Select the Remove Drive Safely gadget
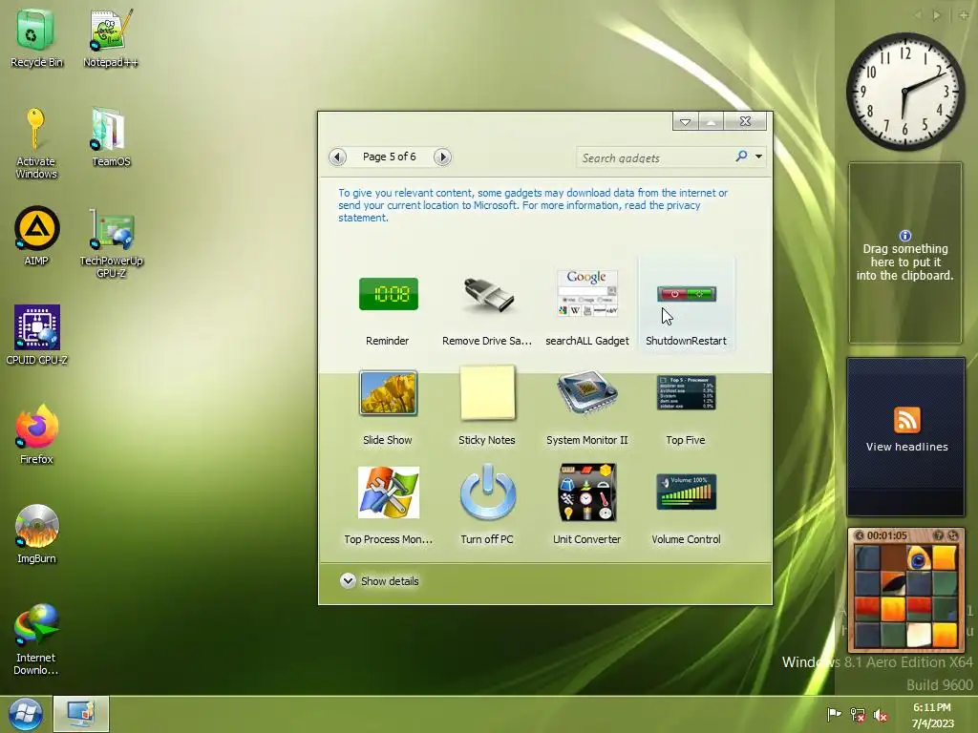 click(487, 307)
